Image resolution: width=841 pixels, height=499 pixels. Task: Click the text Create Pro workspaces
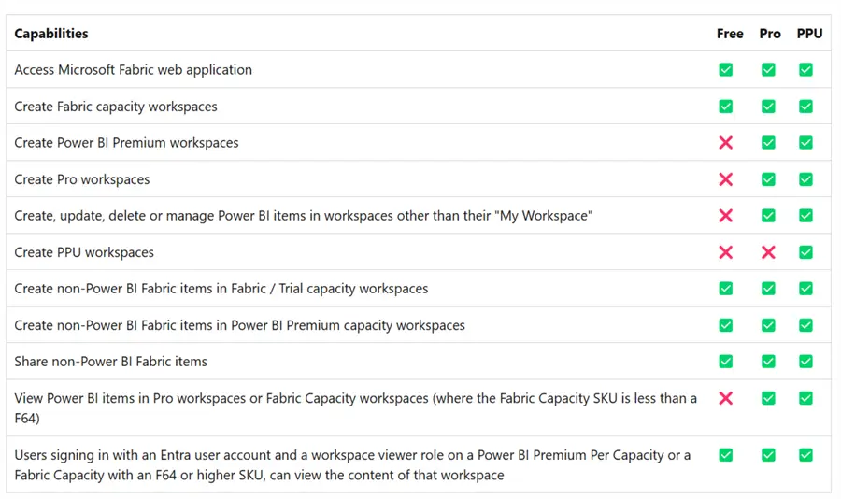pyautogui.click(x=82, y=179)
